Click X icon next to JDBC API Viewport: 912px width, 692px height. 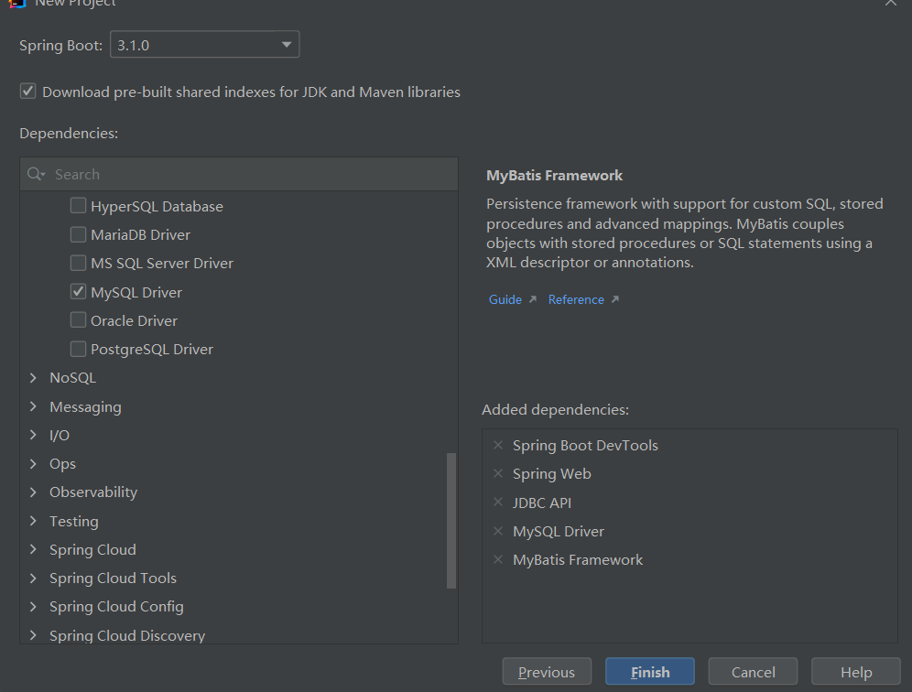tap(498, 503)
